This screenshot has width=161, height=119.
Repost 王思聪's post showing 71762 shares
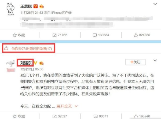(60, 35)
